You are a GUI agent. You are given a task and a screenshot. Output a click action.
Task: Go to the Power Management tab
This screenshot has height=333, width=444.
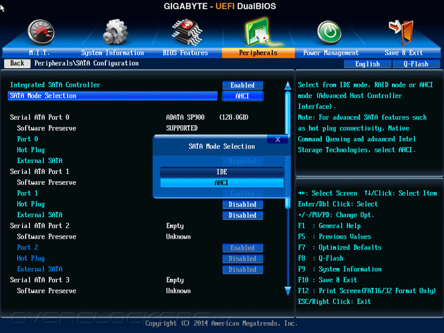point(331,53)
